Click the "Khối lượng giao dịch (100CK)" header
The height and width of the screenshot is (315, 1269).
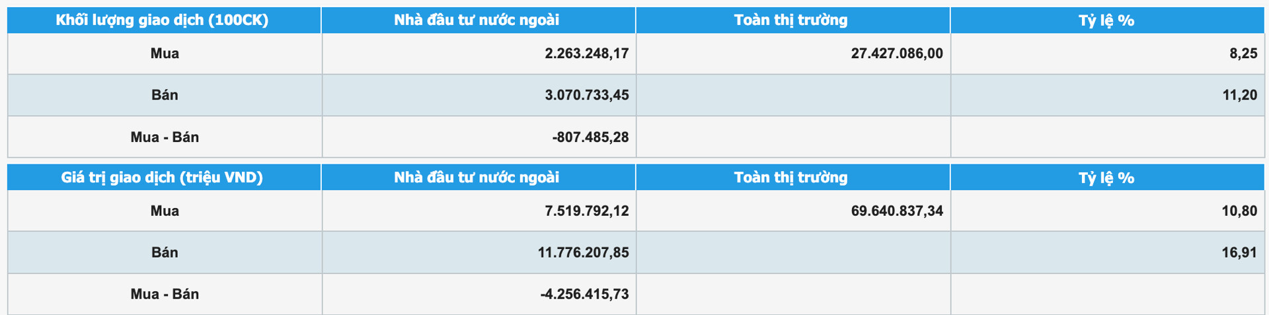[x=162, y=20]
